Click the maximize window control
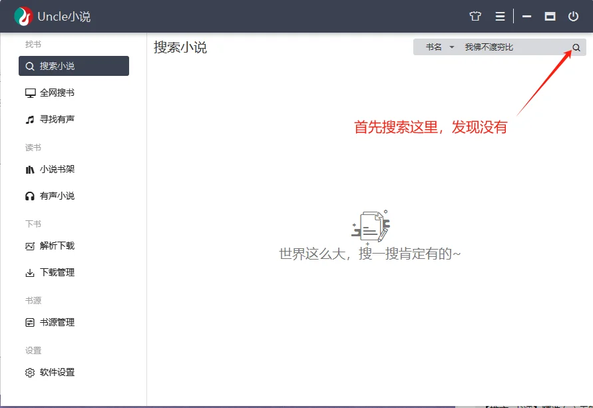The height and width of the screenshot is (408, 593). pyautogui.click(x=550, y=16)
